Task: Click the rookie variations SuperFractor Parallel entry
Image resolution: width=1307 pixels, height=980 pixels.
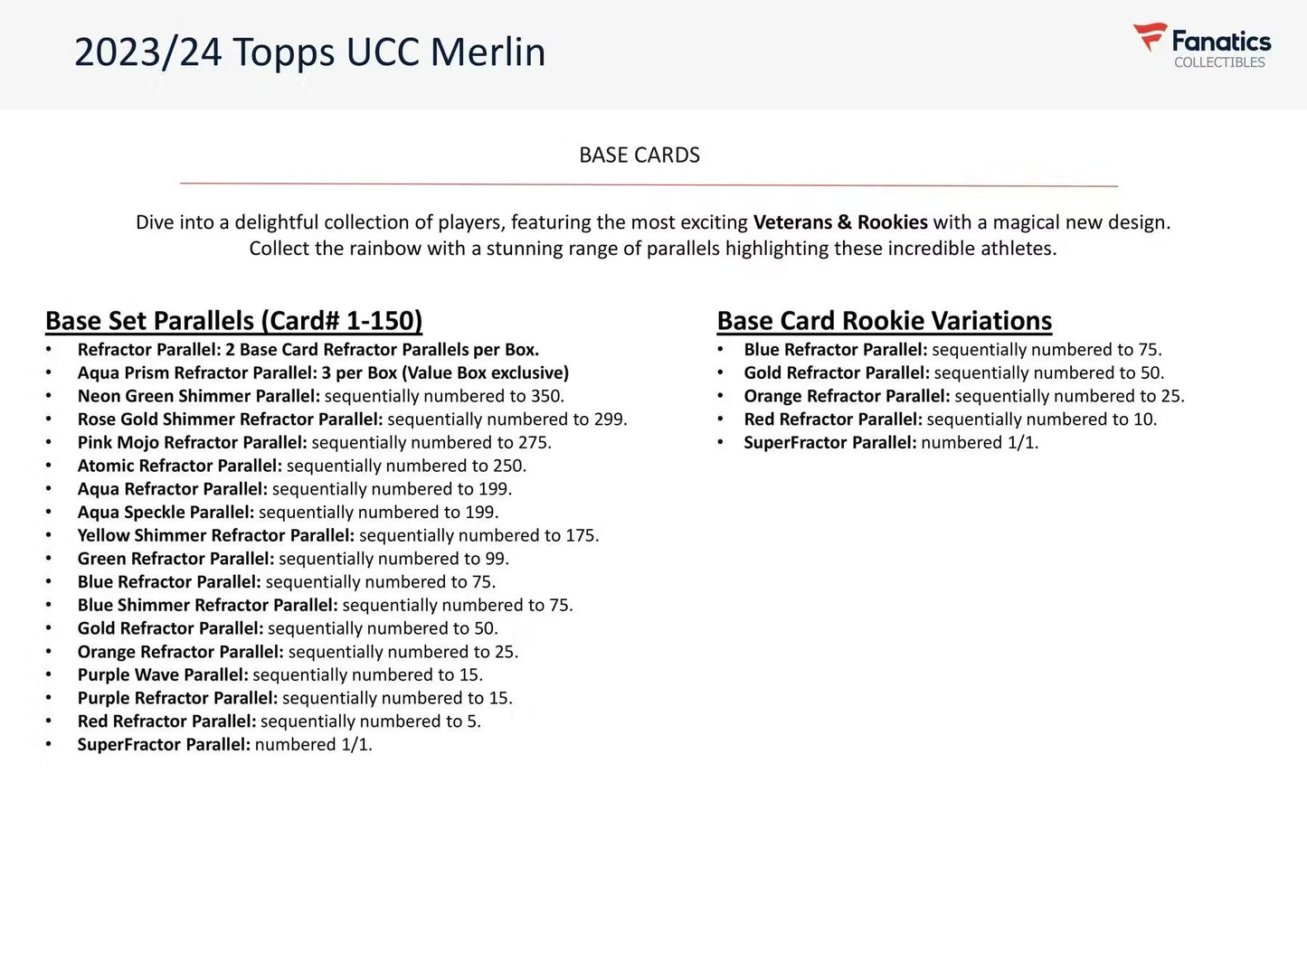Action: (x=890, y=443)
